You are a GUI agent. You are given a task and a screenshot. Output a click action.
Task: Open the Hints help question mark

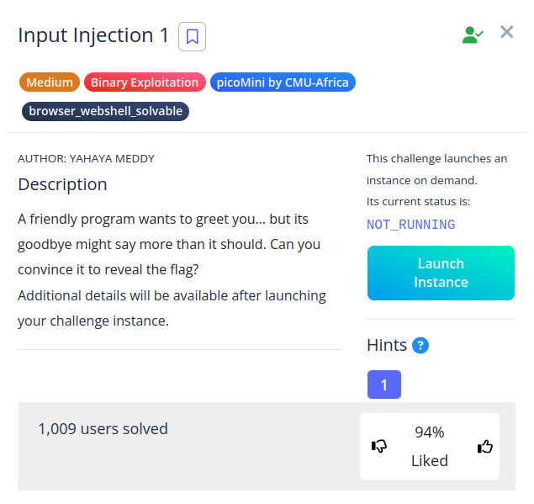tap(420, 345)
